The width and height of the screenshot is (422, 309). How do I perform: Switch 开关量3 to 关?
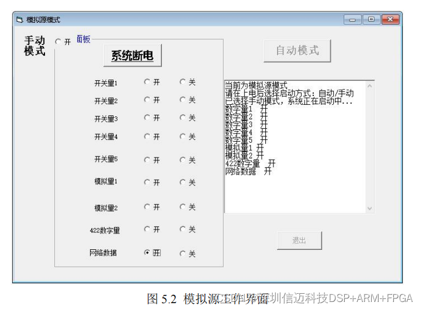[183, 118]
